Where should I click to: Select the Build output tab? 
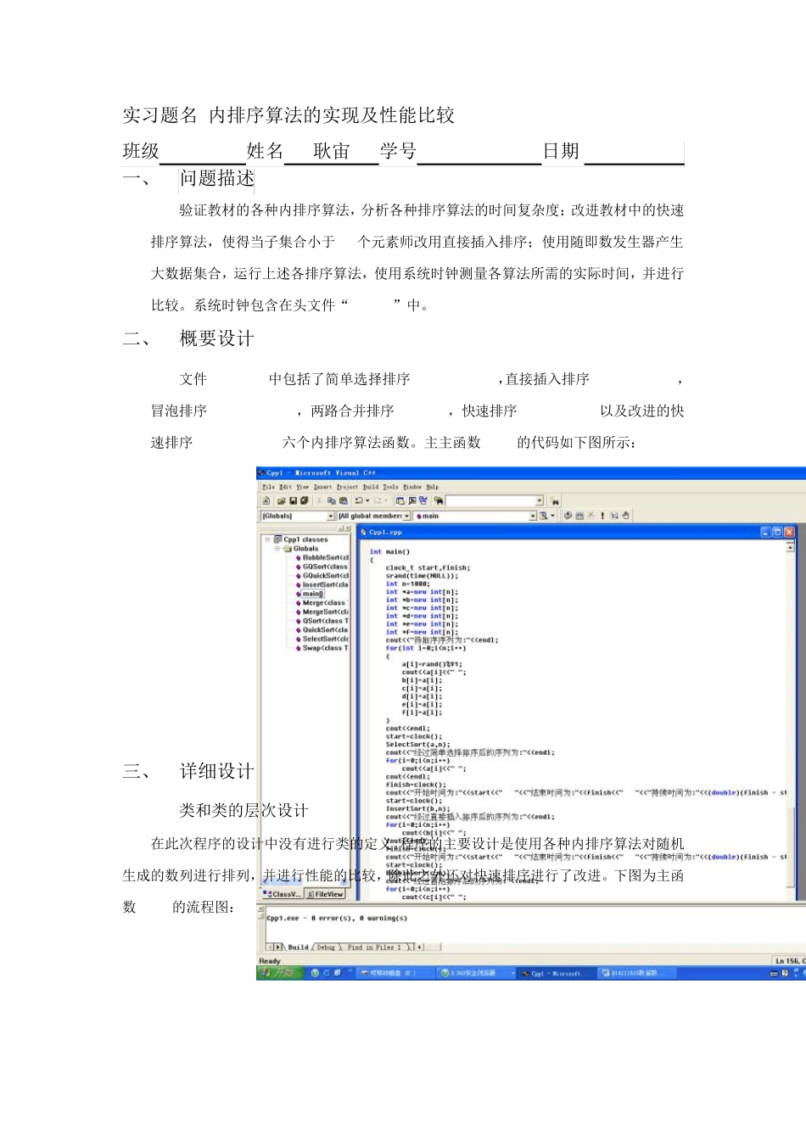coord(299,947)
